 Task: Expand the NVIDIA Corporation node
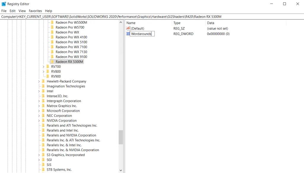[x=39, y=120]
